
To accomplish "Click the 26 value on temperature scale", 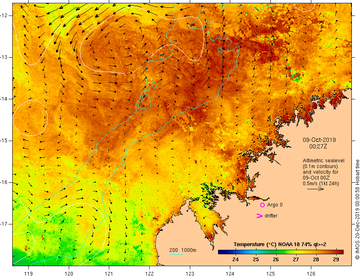I will (x=276, y=260).
